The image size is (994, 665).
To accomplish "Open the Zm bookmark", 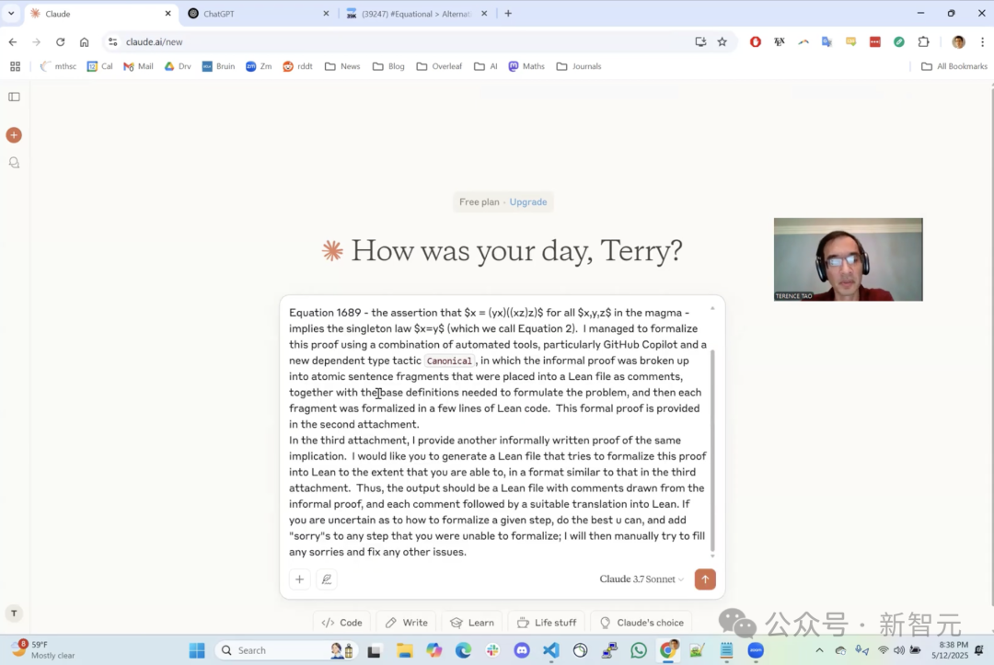I will point(259,66).
